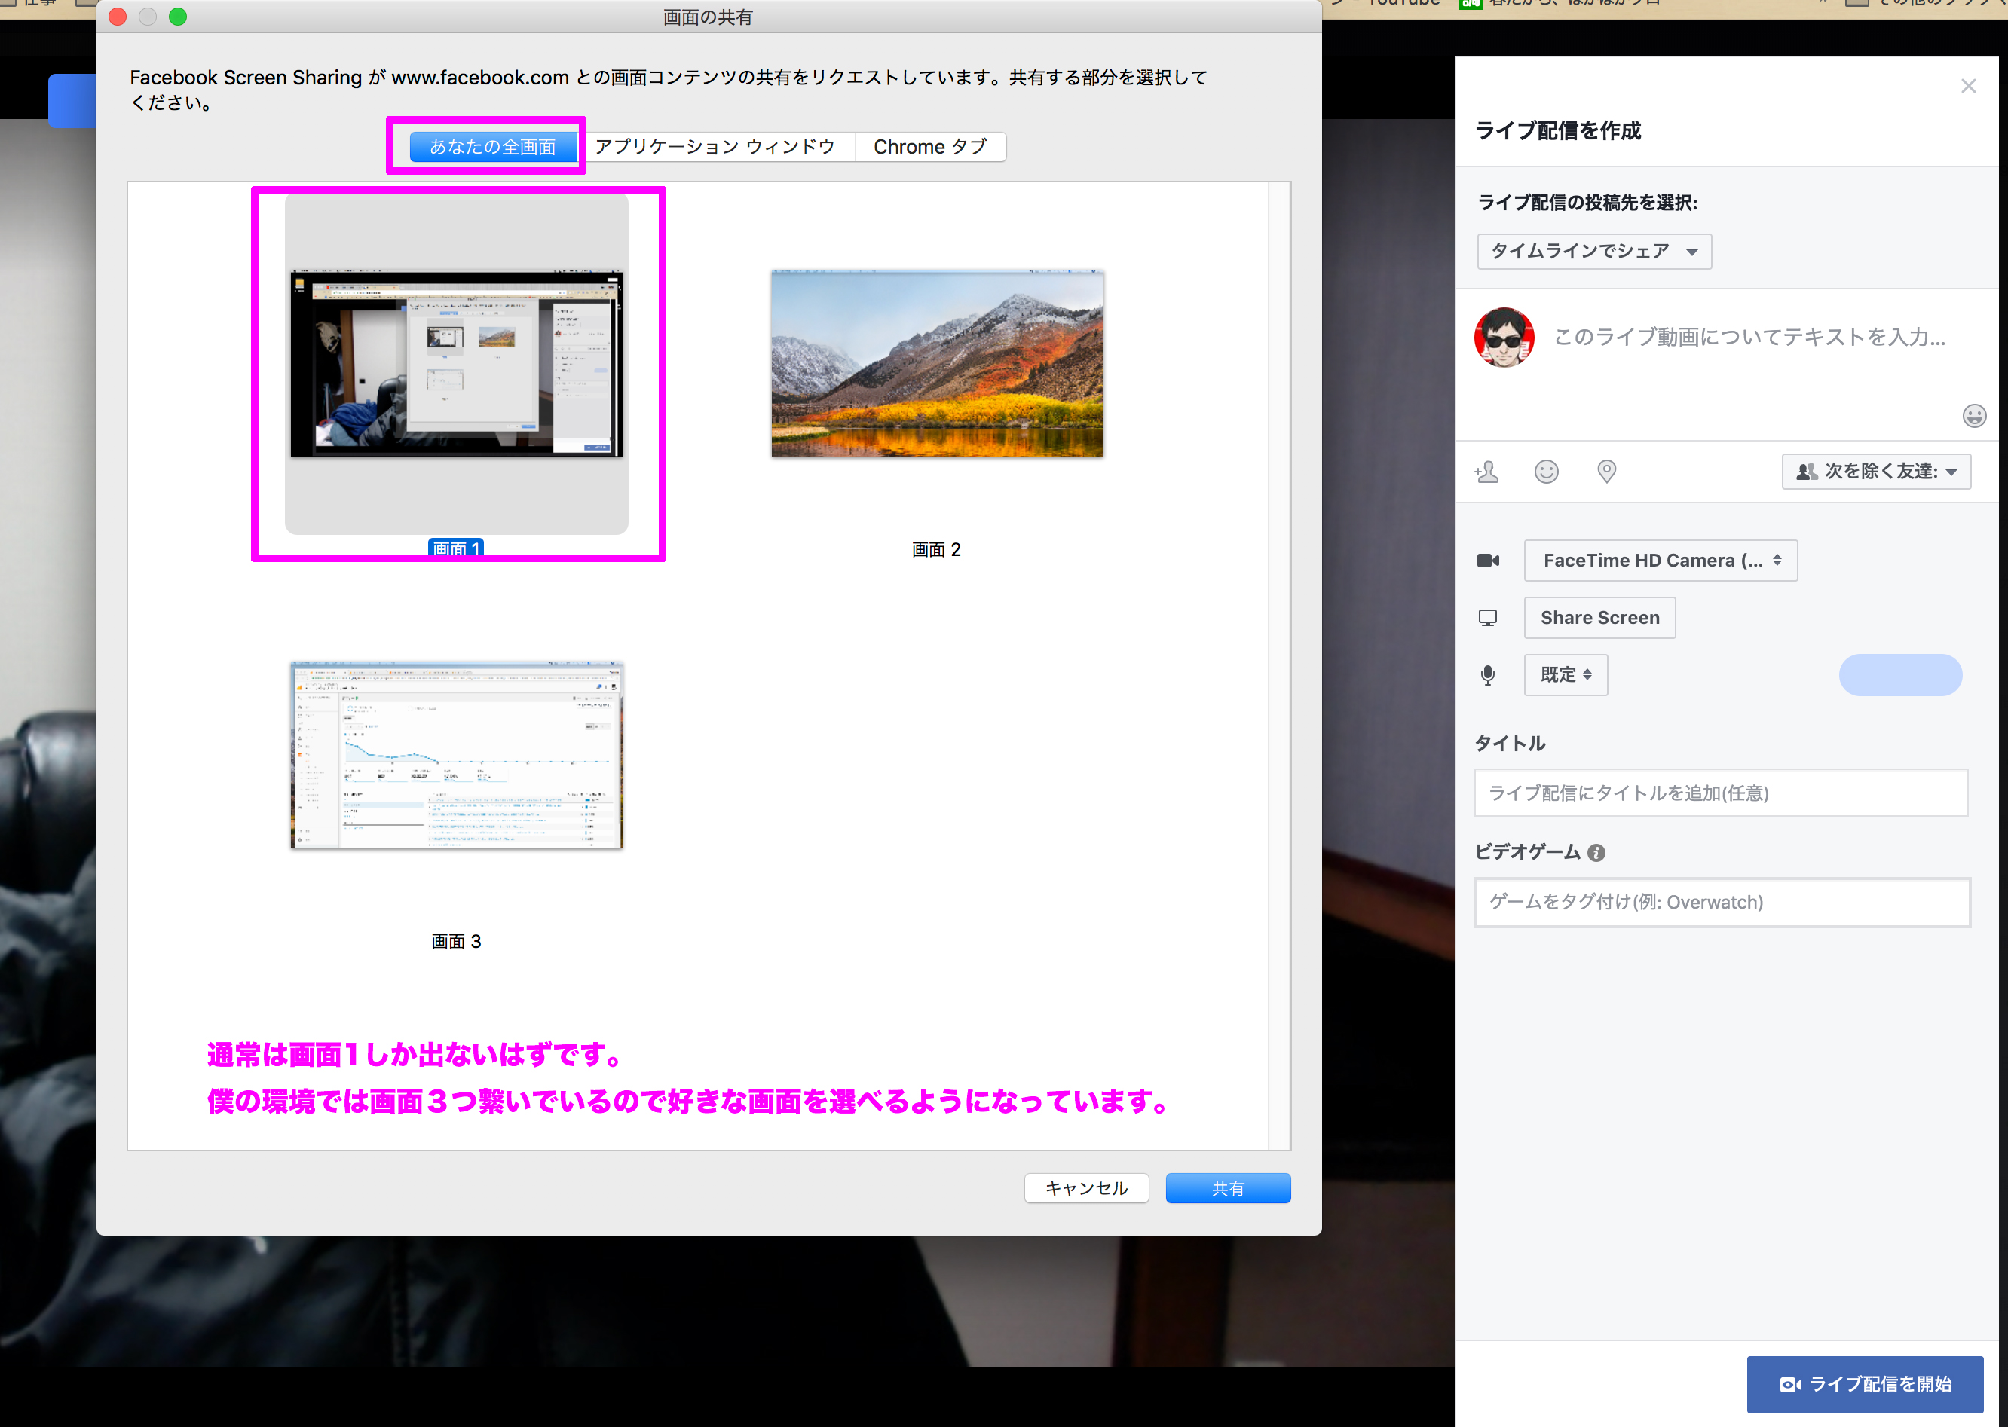Click the microphone level indicator bar
This screenshot has height=1427, width=2008.
pyautogui.click(x=1900, y=675)
